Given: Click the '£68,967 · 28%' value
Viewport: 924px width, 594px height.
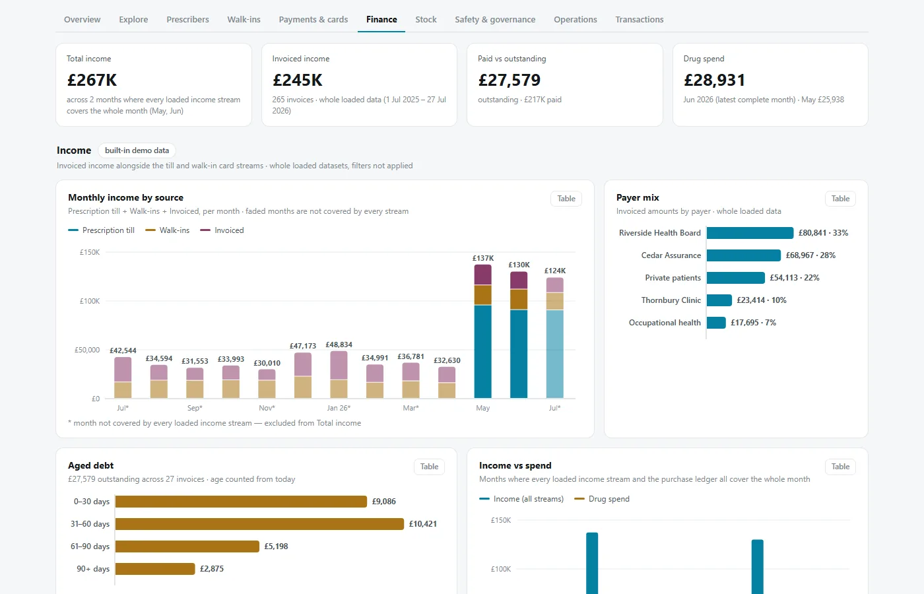Looking at the screenshot, I should click(x=810, y=255).
